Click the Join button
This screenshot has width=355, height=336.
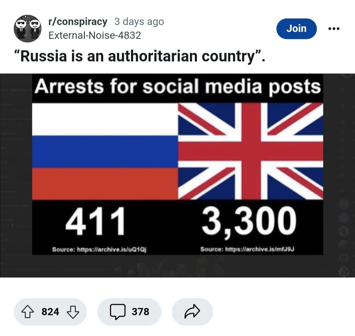point(296,29)
